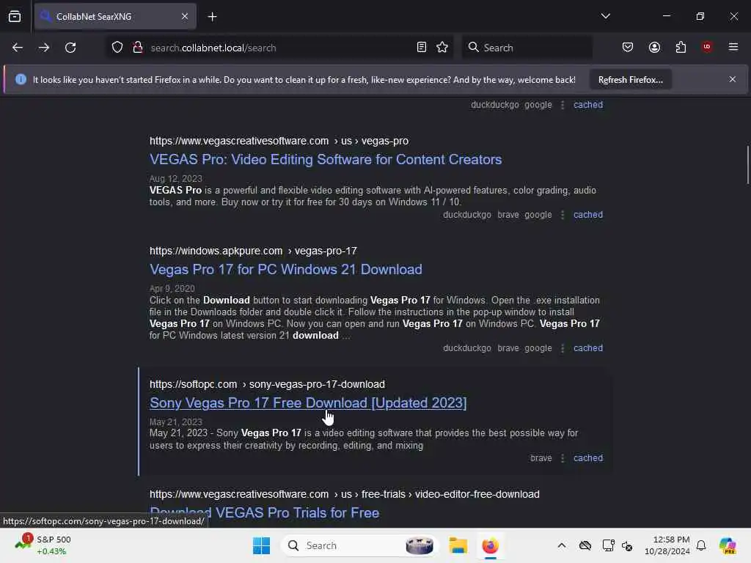Image resolution: width=751 pixels, height=563 pixels.
Task: Click the Firefox Search box
Action: (x=527, y=48)
